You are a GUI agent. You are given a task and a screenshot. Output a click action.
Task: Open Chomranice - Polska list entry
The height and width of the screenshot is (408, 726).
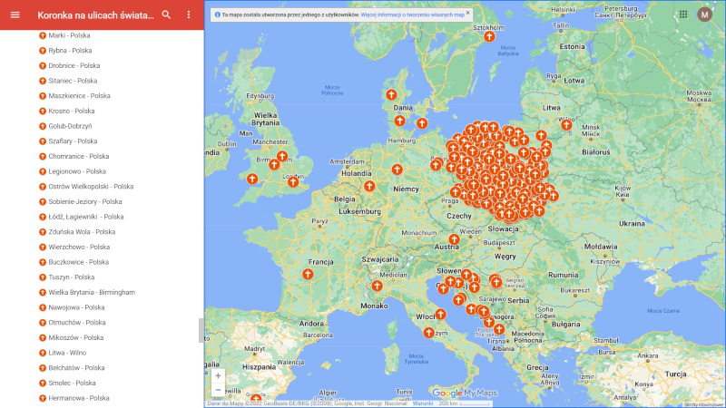tap(79, 156)
